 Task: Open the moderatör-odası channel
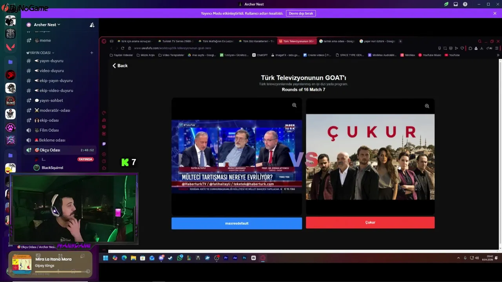[x=60, y=110]
